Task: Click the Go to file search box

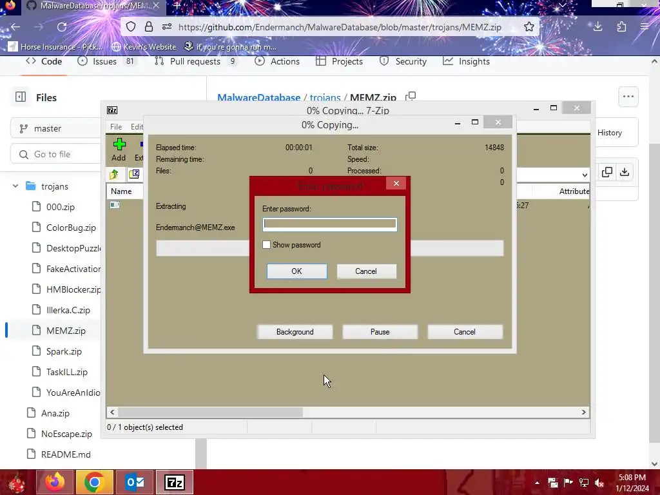Action: pyautogui.click(x=55, y=154)
